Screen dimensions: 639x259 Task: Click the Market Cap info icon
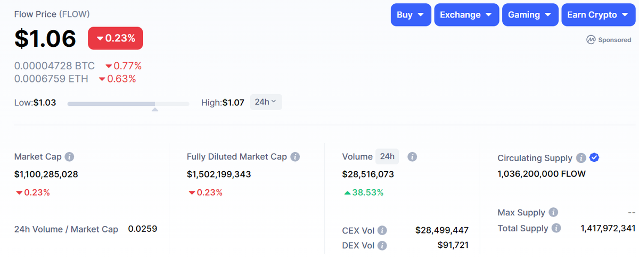pos(69,157)
